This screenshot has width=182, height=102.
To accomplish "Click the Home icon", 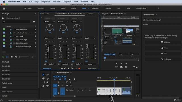I will click(4, 8).
